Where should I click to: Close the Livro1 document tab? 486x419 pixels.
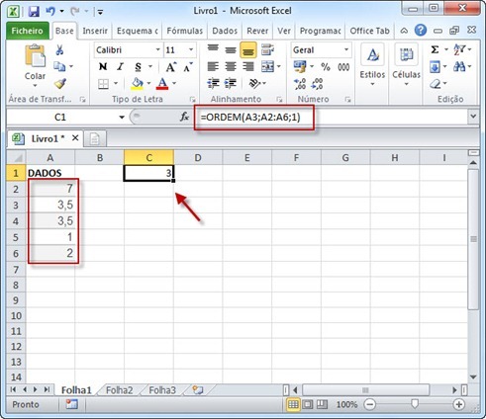(x=75, y=138)
